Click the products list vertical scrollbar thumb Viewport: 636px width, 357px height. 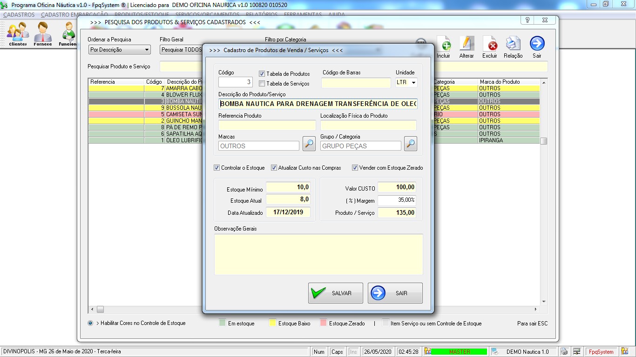coord(543,141)
